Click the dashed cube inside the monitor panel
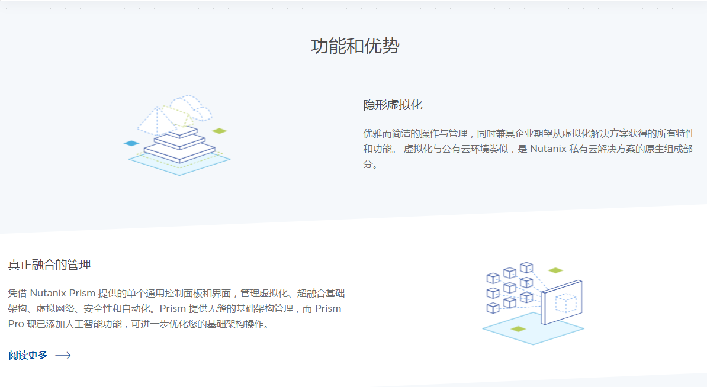This screenshot has height=387, width=707. [x=566, y=303]
